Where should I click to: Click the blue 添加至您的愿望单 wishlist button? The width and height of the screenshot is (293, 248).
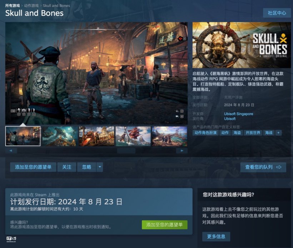(33, 167)
